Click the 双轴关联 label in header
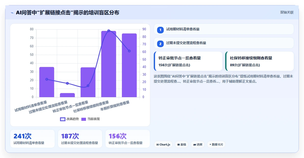The image size is (304, 158). pos(287,12)
